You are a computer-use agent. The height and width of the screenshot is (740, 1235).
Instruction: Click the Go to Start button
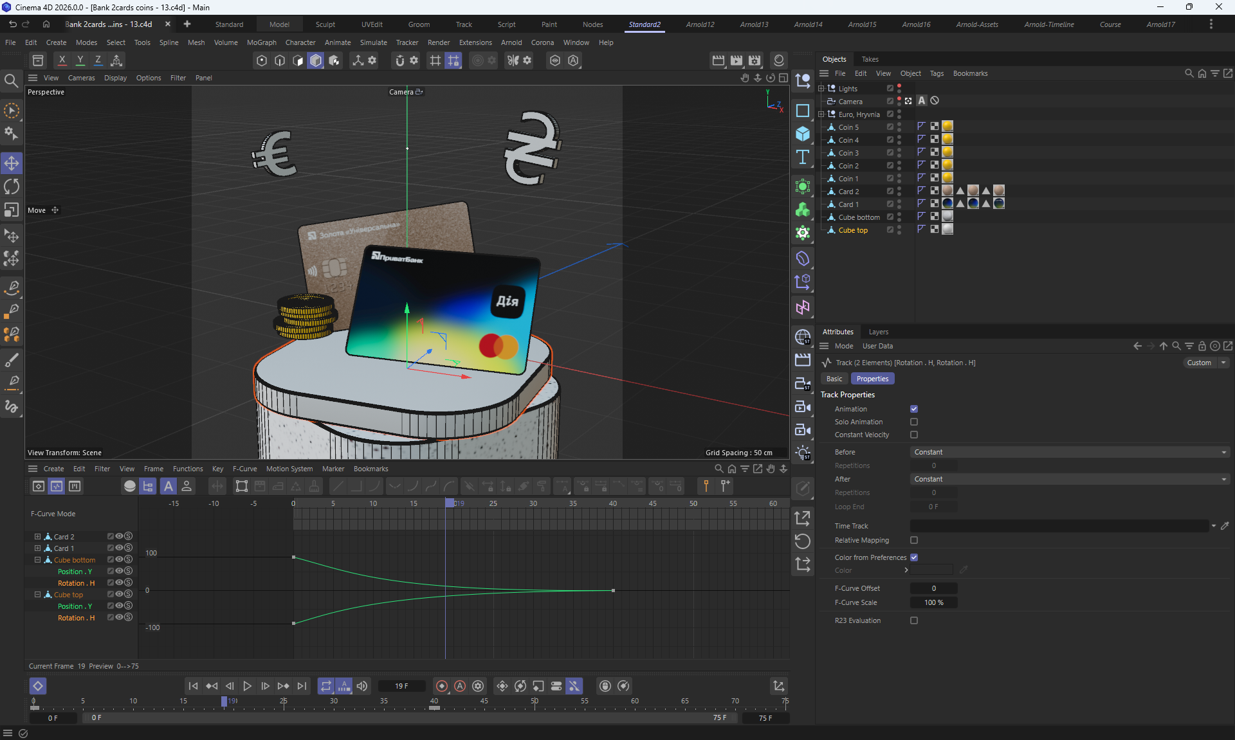click(193, 686)
